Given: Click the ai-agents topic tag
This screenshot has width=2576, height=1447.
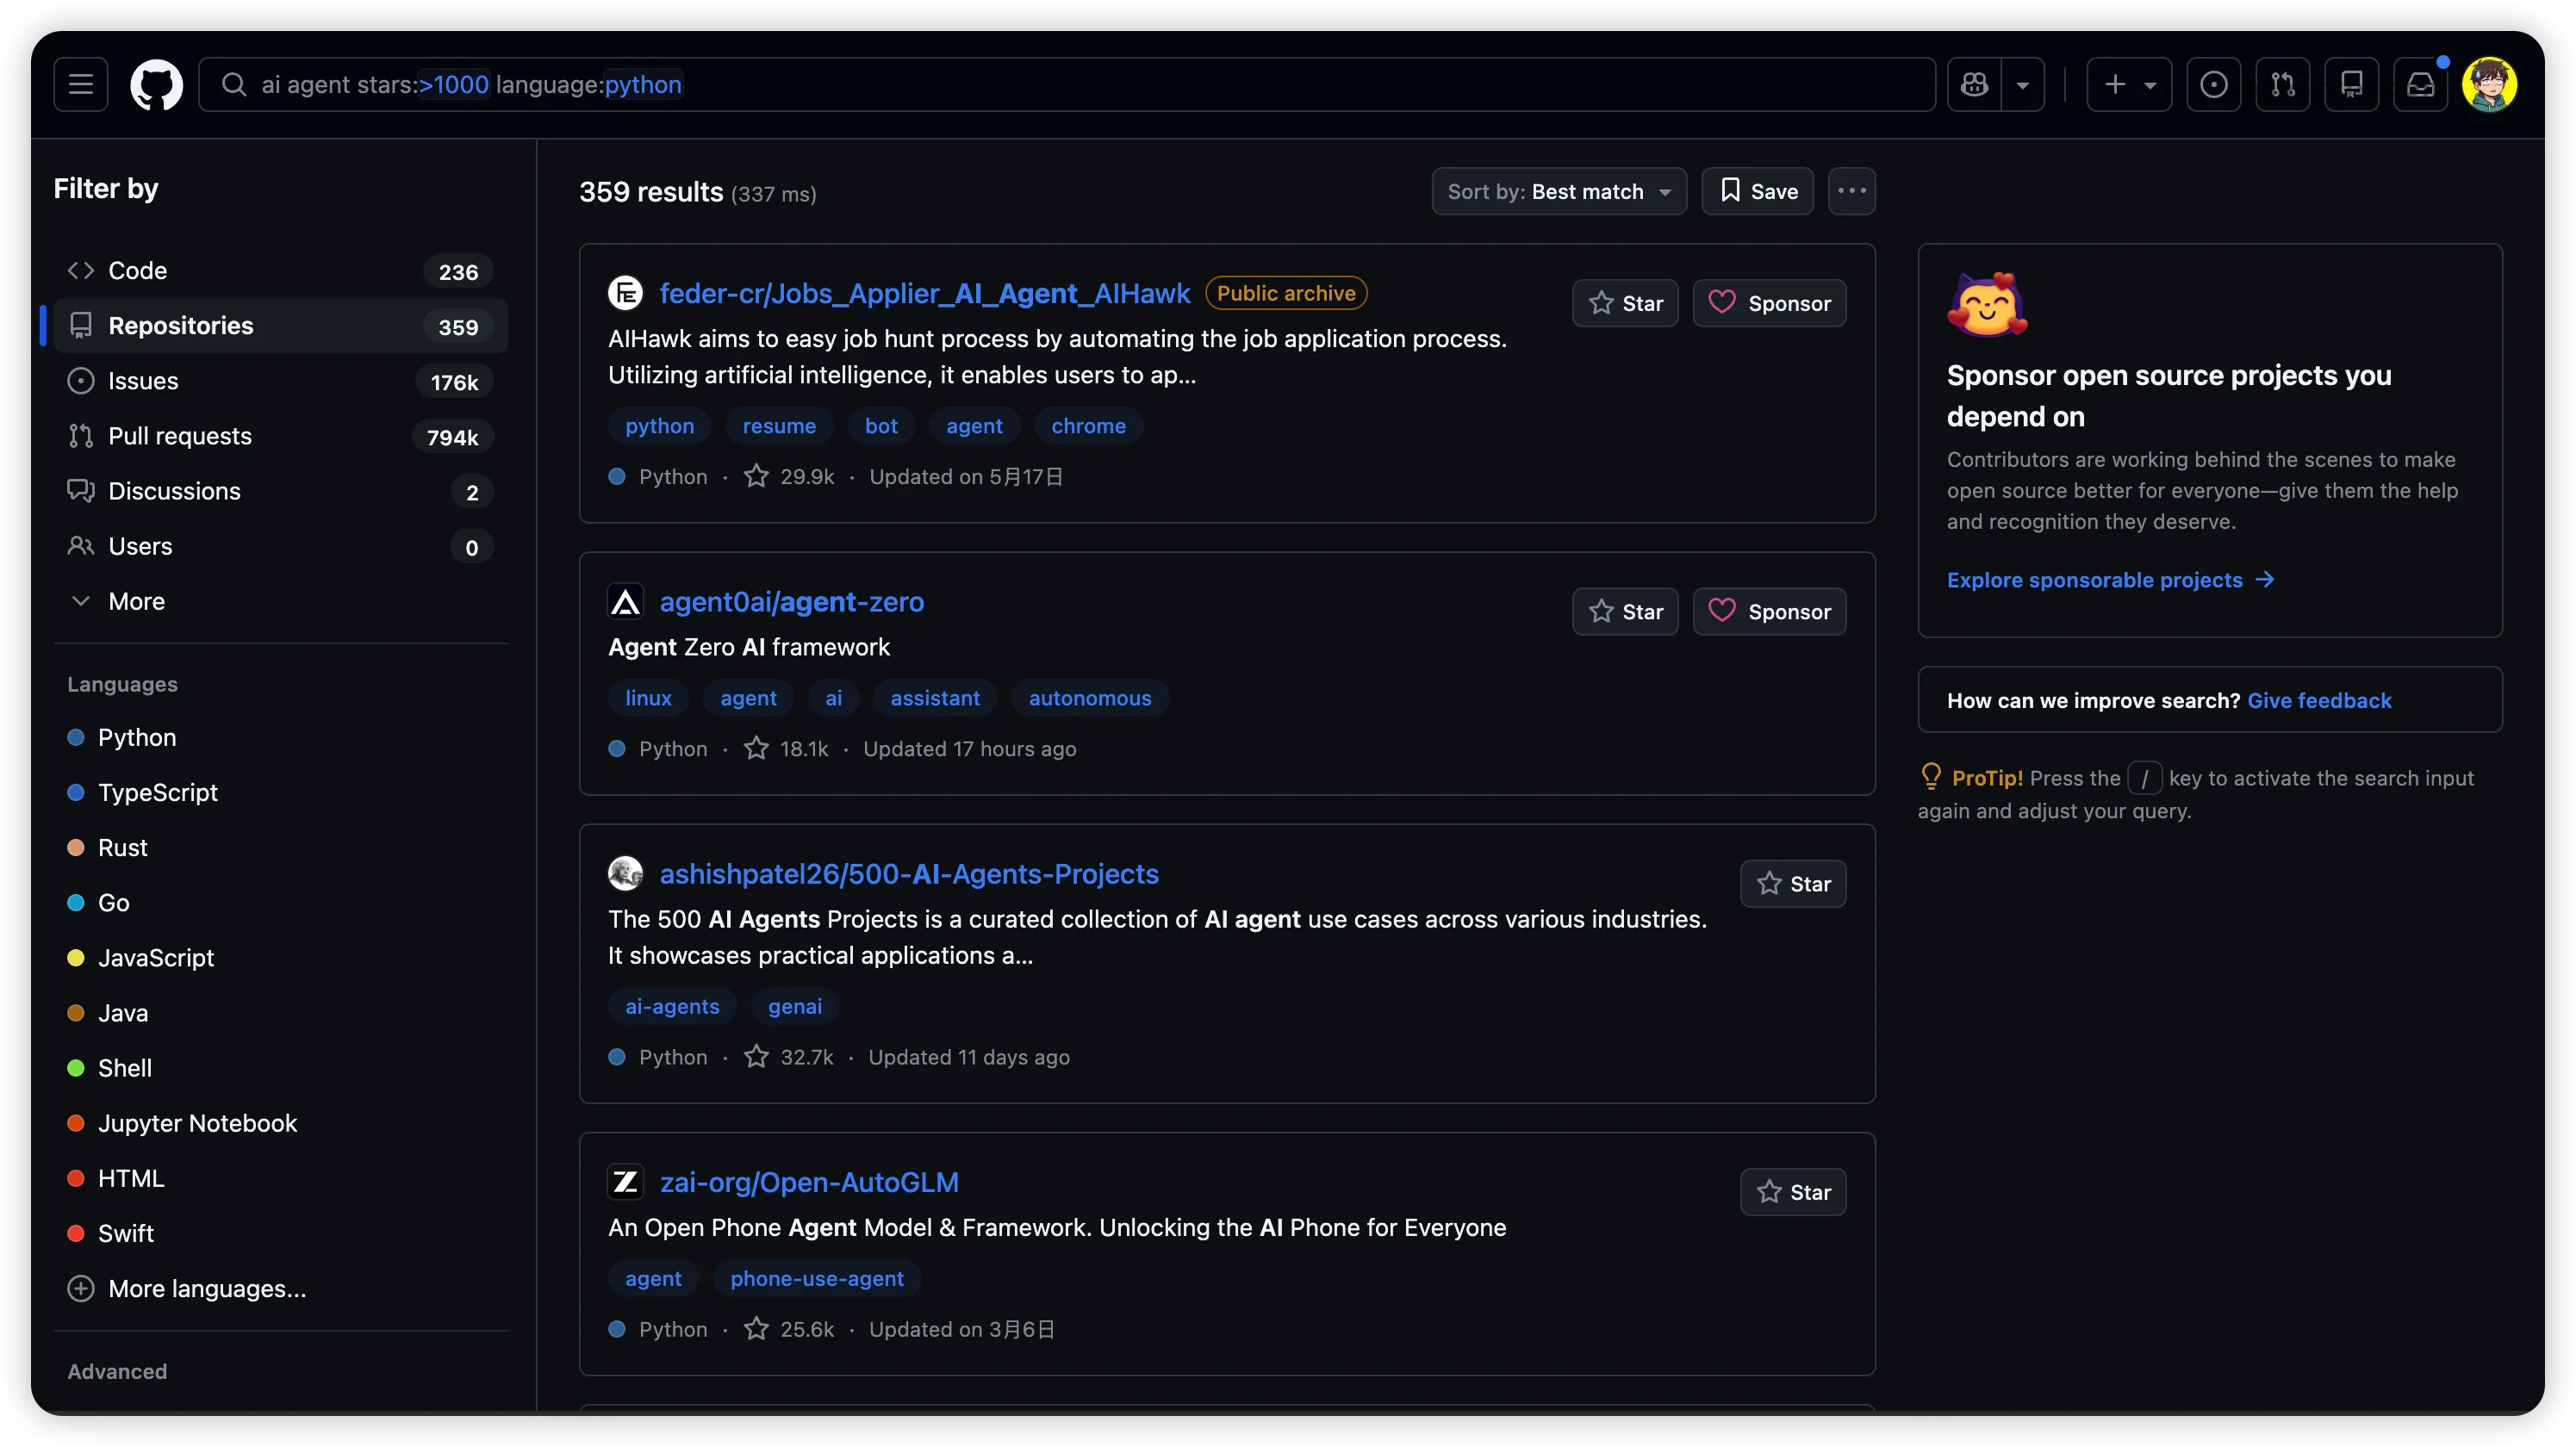Looking at the screenshot, I should 672,1005.
